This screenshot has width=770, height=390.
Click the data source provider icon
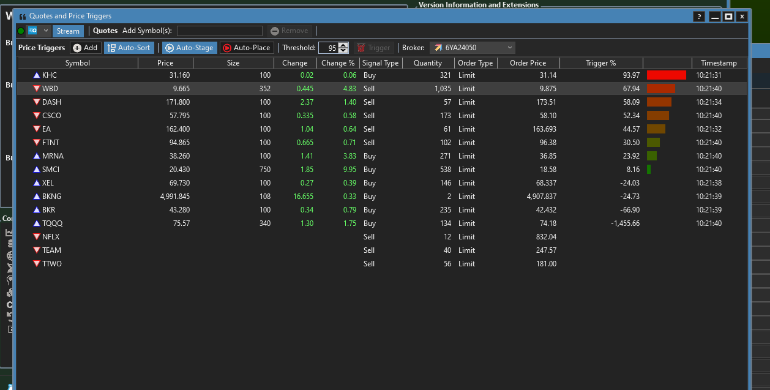(x=33, y=31)
